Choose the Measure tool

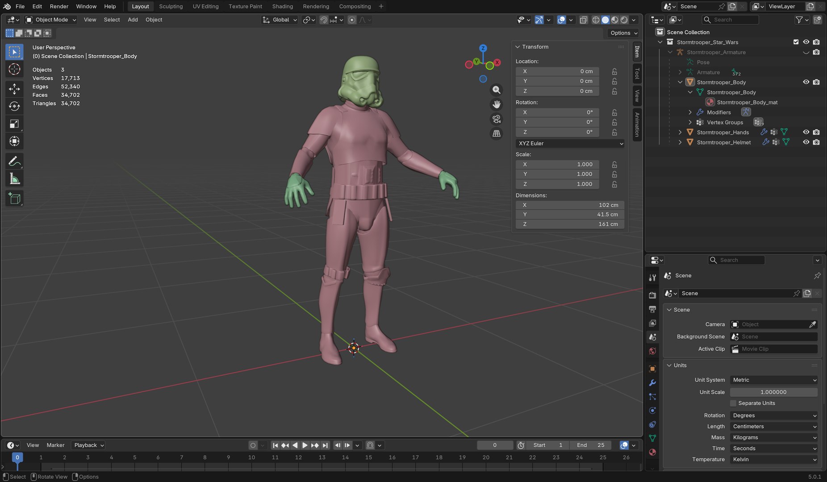14,179
